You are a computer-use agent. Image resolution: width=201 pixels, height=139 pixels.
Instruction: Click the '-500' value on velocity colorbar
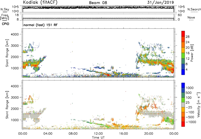pos(190,117)
